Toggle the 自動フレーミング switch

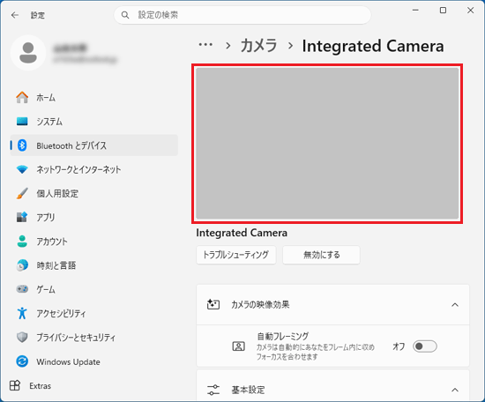pyautogui.click(x=425, y=346)
